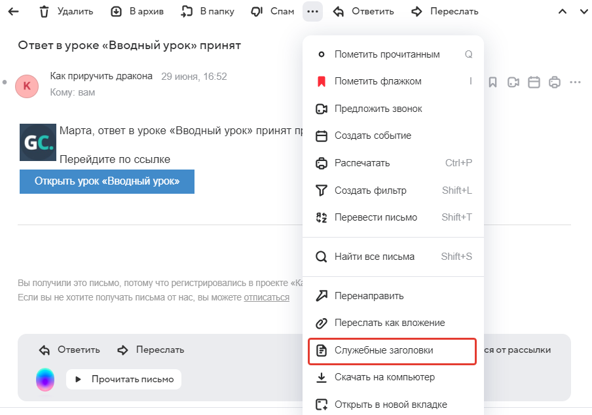This screenshot has height=415, width=592.
Task: Choose Переслать как вложение from menu
Action: coord(394,323)
